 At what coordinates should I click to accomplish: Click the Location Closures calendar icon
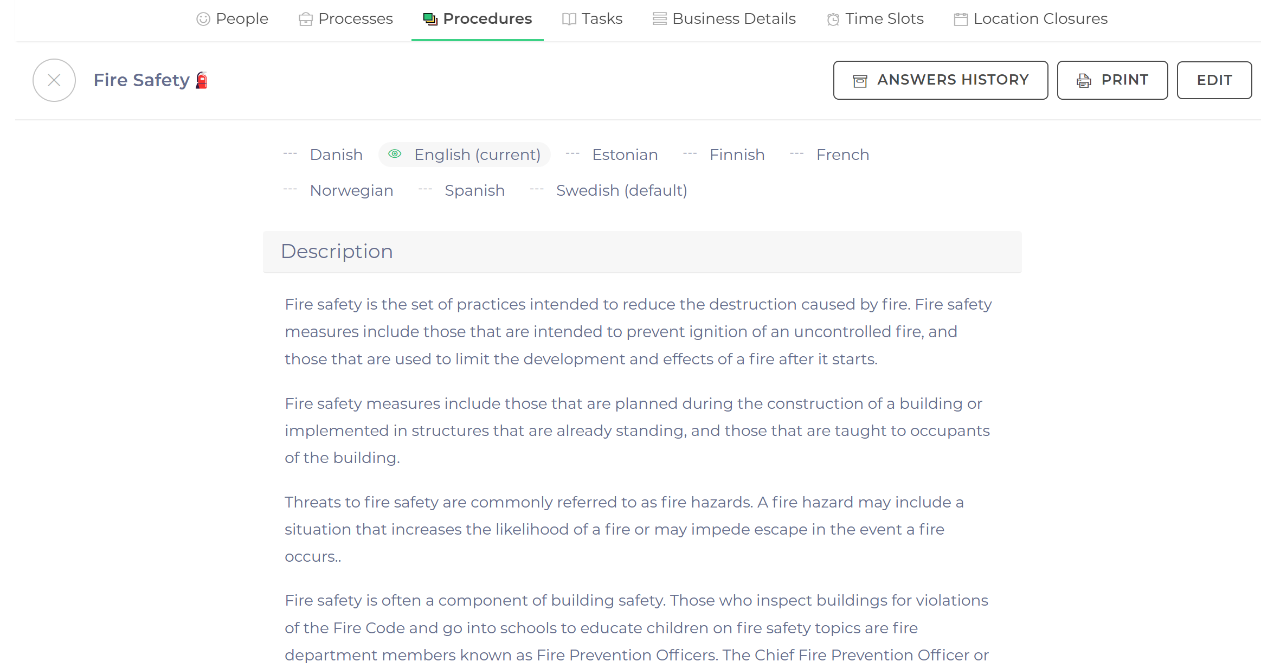point(961,20)
